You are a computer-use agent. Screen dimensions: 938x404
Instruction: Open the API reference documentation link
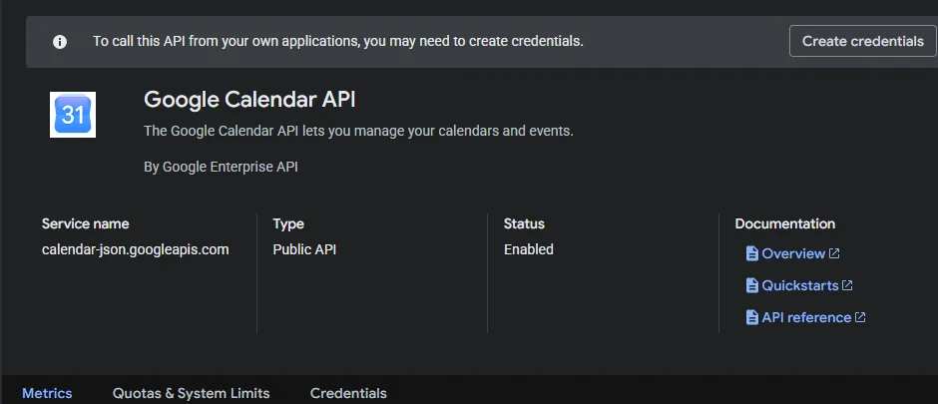806,317
